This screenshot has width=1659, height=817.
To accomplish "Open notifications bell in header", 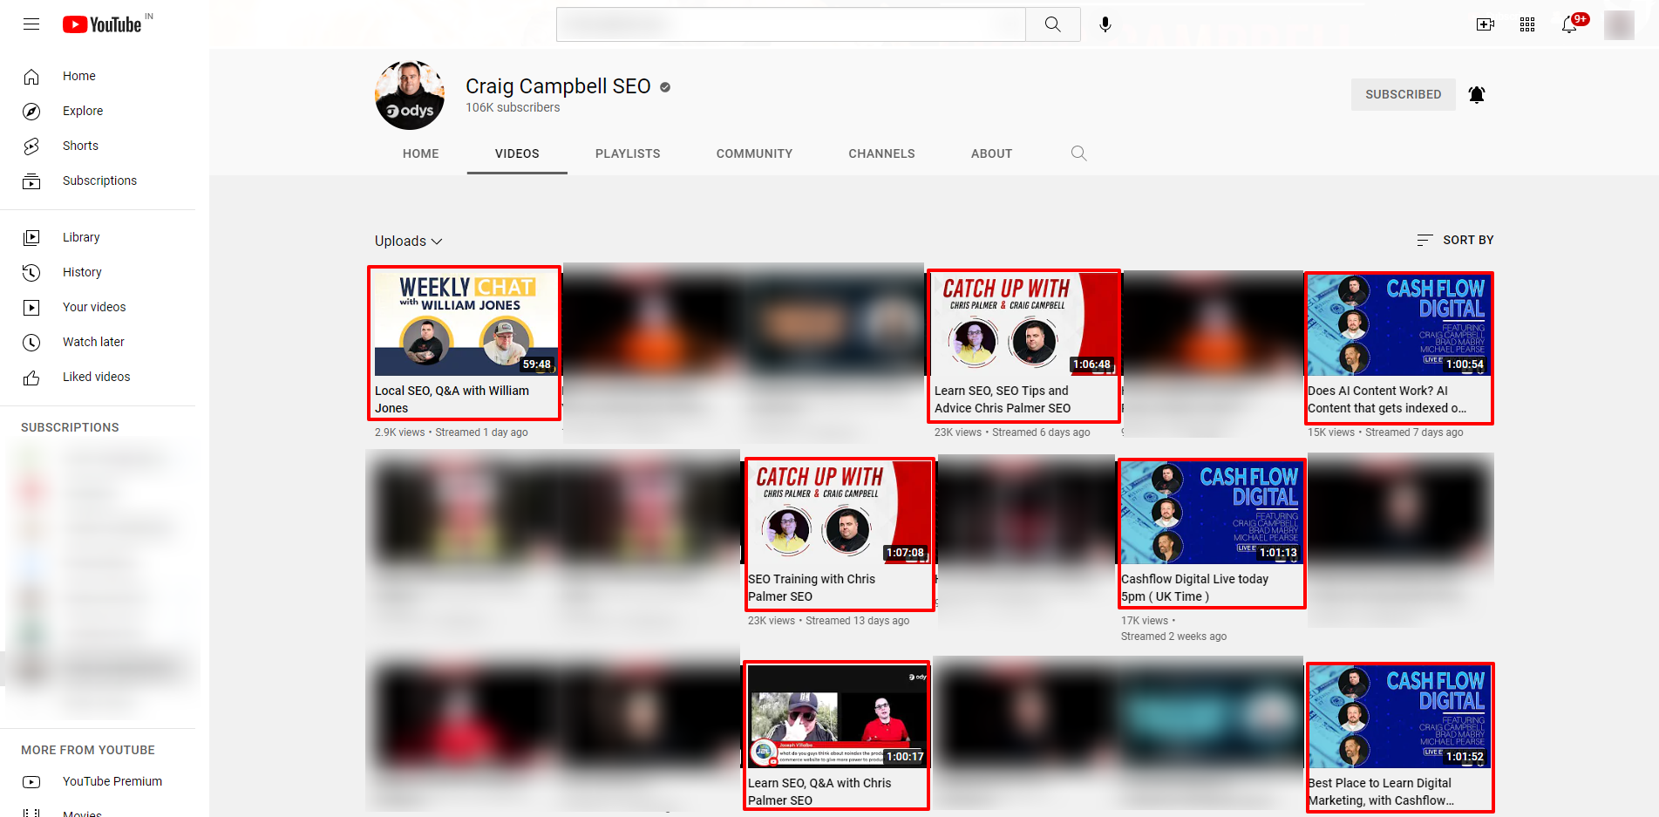I will (1569, 24).
